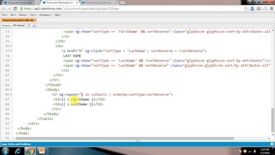Click the secure padlock icon in address bar

point(21,9)
